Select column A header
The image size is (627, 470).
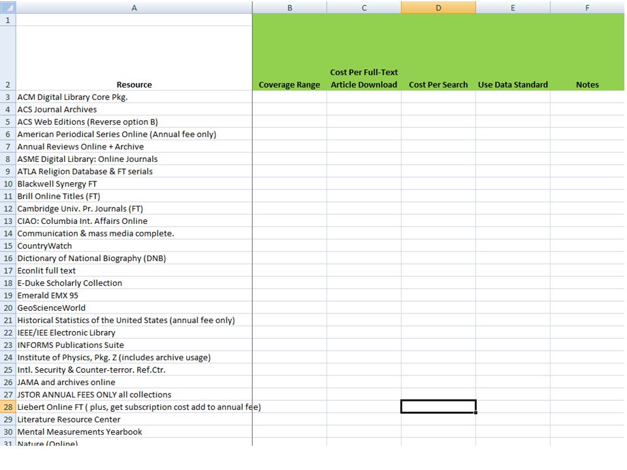coord(134,8)
